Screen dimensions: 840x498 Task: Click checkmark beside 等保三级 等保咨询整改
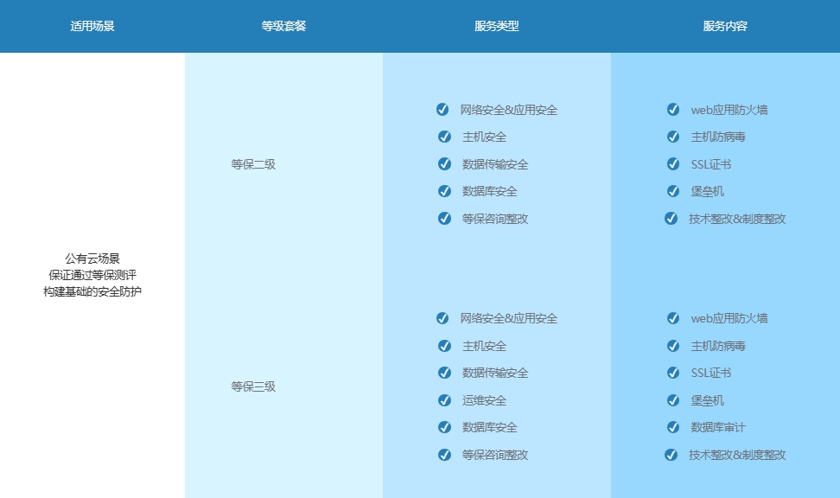(444, 455)
